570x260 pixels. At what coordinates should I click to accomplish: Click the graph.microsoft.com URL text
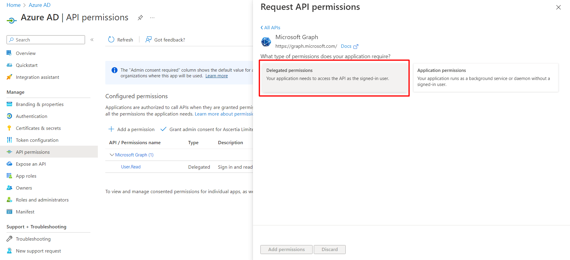pyautogui.click(x=306, y=46)
